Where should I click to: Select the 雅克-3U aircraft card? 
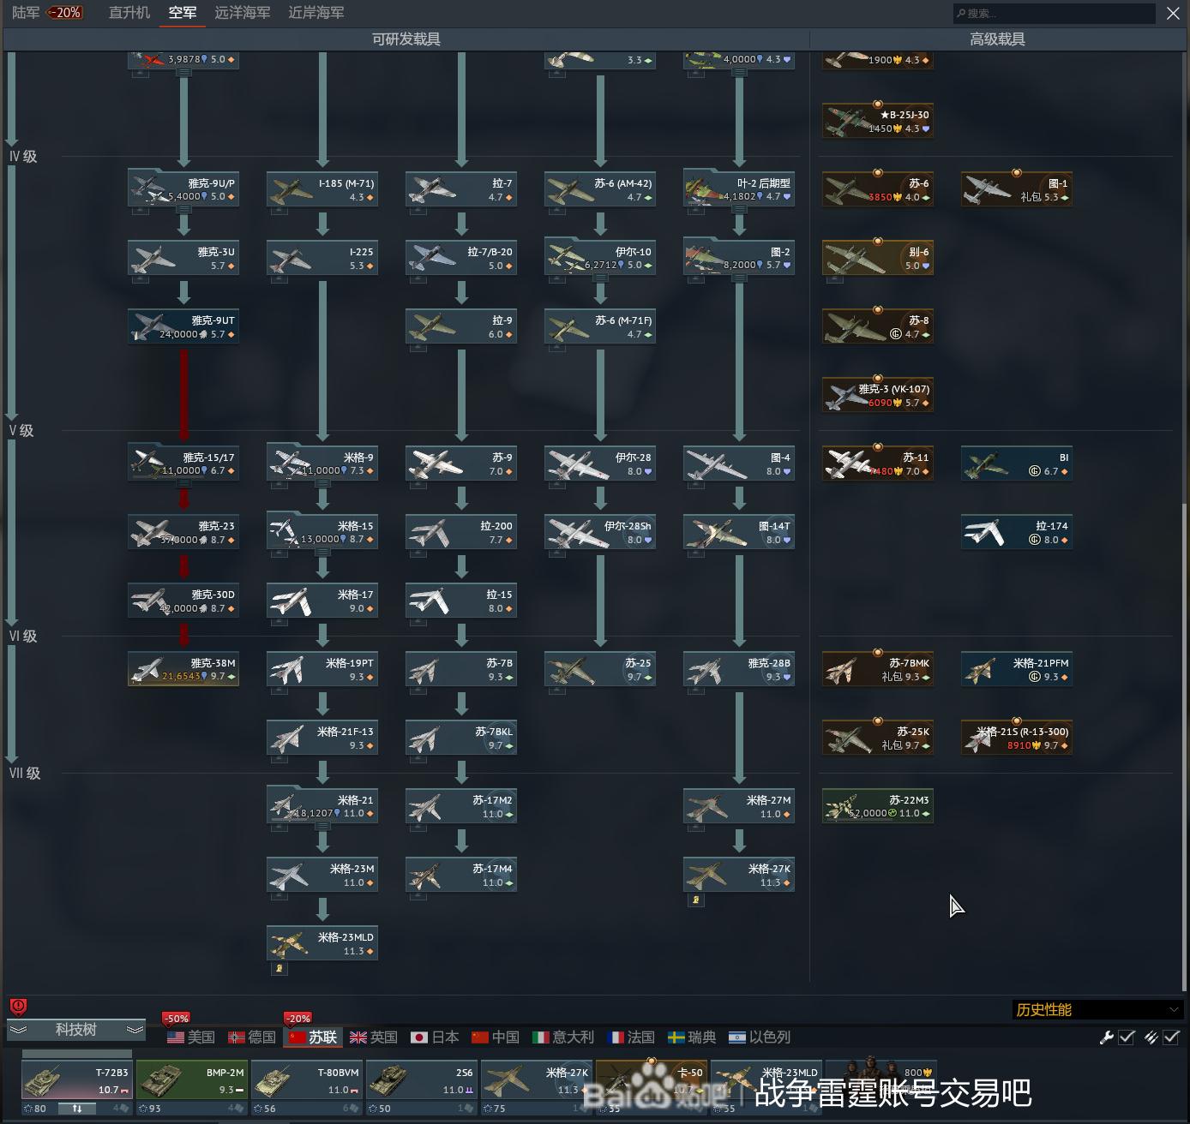(x=183, y=257)
